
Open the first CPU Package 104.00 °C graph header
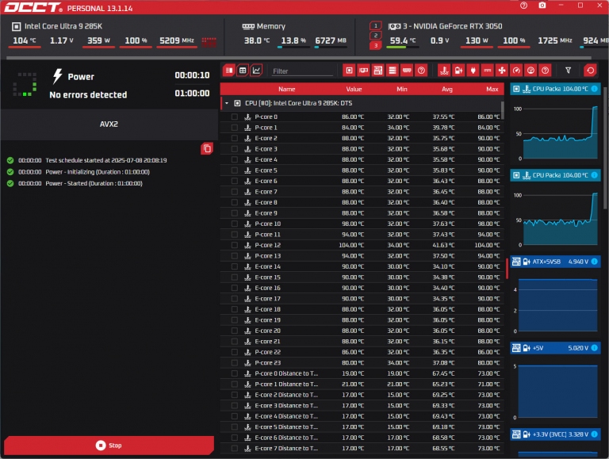[555, 89]
